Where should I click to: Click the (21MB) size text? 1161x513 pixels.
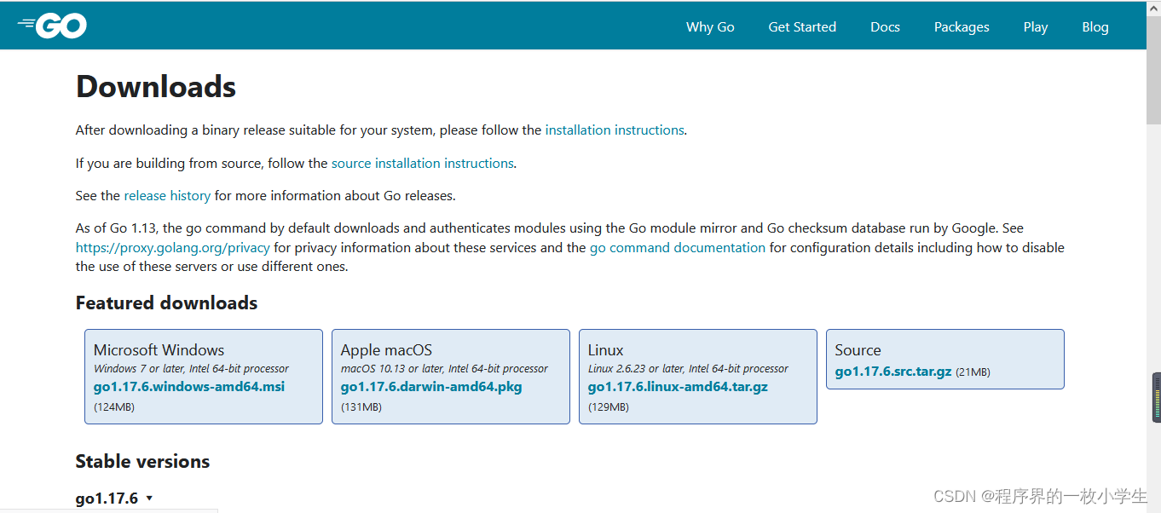(973, 372)
